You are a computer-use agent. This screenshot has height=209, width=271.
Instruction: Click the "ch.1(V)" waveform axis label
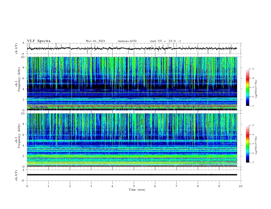pyautogui.click(x=16, y=48)
